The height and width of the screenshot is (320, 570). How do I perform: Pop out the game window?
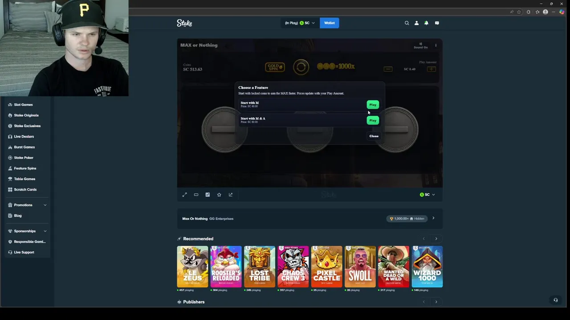231,195
